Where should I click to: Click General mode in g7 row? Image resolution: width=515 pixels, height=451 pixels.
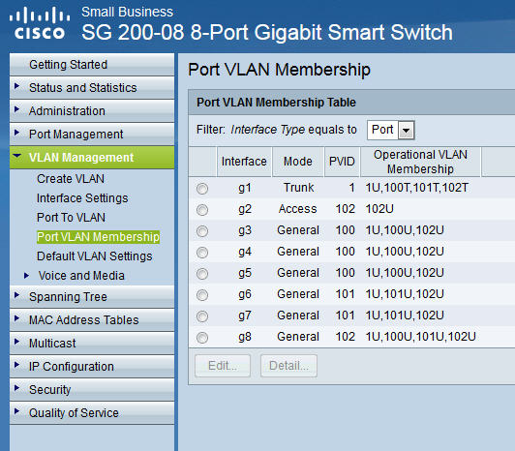click(298, 316)
